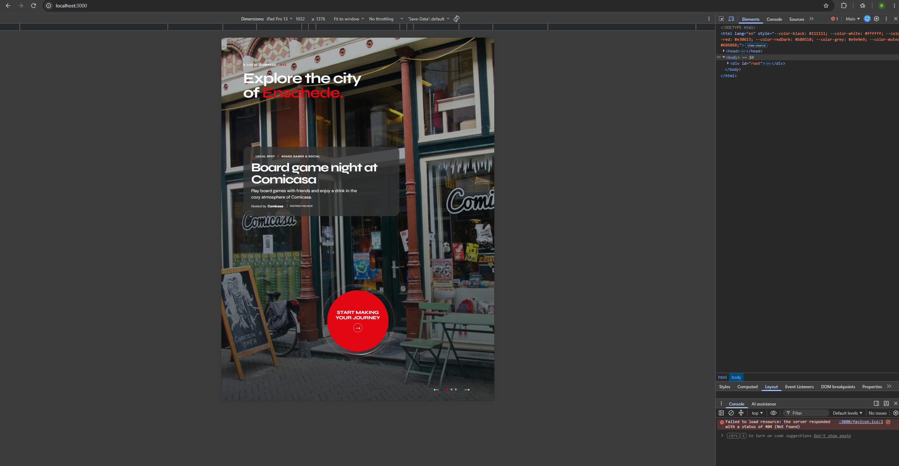Toggle the device toolbar
Viewport: 899px width, 466px height.
pyautogui.click(x=732, y=19)
